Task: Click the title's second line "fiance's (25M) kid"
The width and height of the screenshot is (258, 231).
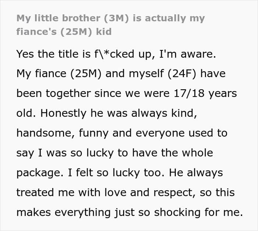Action: pyautogui.click(x=64, y=32)
